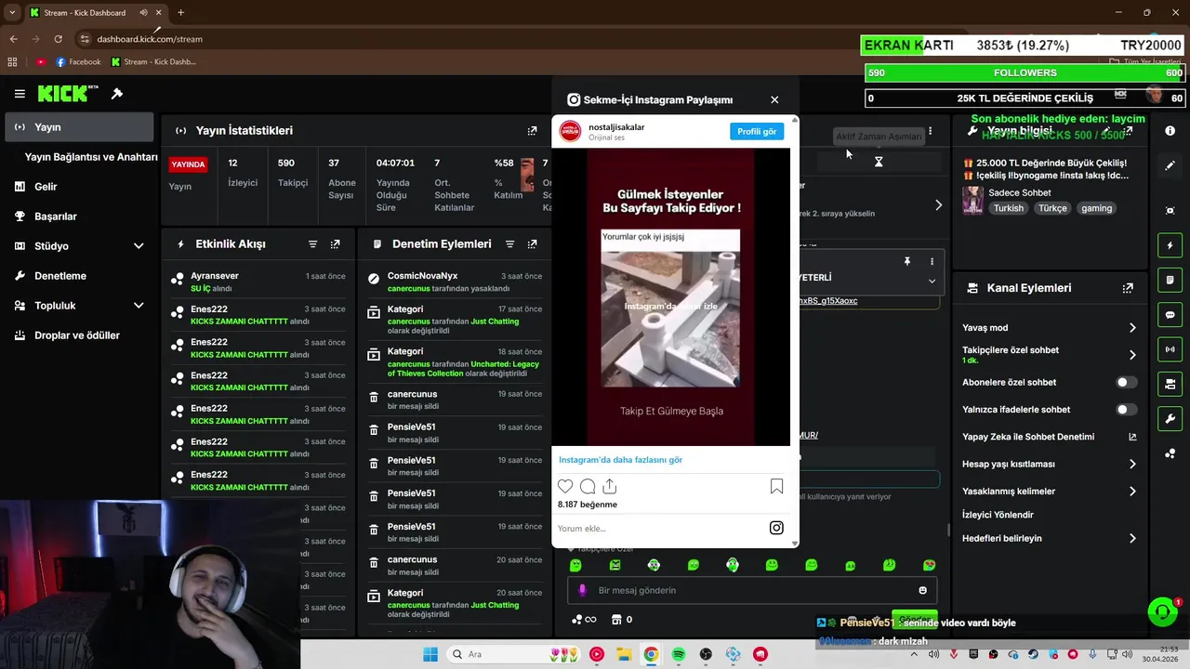Click the Profili gör button
The width and height of the screenshot is (1190, 669).
point(757,132)
